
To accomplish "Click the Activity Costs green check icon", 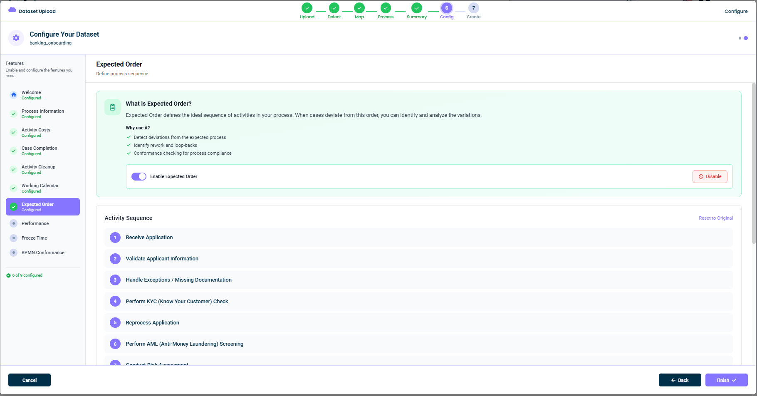I will pyautogui.click(x=14, y=132).
